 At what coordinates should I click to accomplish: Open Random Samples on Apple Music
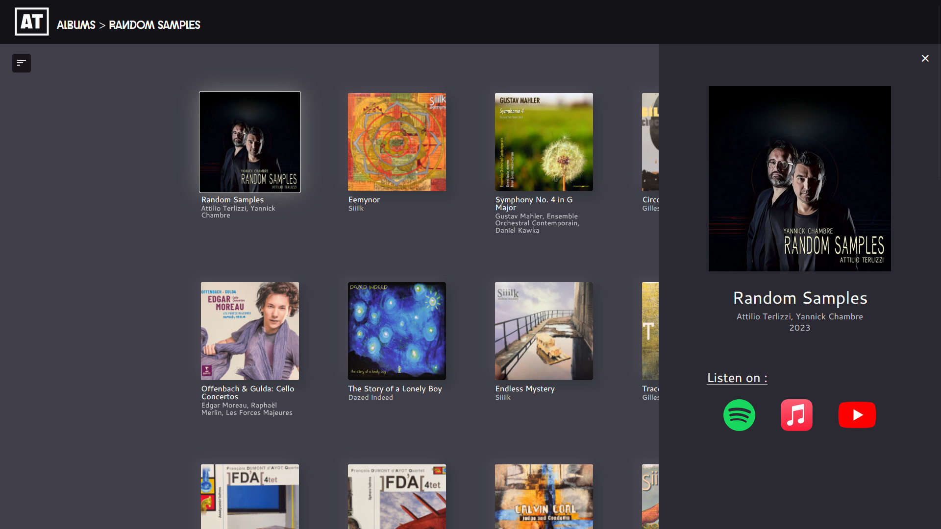796,415
